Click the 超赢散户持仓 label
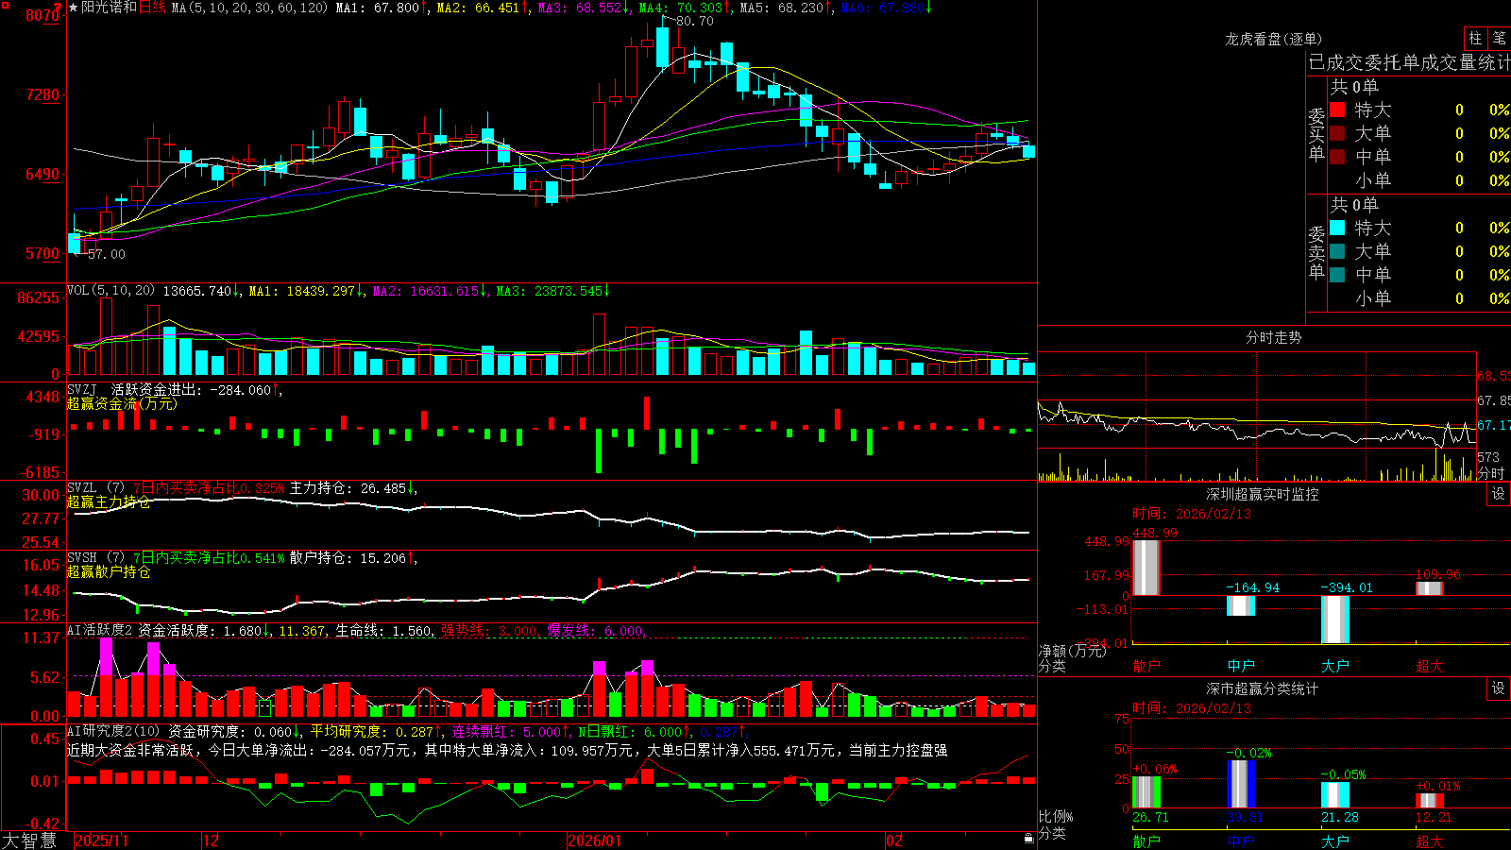The image size is (1511, 850). 109,571
